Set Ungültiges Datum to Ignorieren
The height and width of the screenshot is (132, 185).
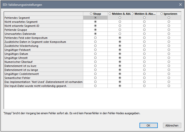pyautogui.click(x=169, y=54)
